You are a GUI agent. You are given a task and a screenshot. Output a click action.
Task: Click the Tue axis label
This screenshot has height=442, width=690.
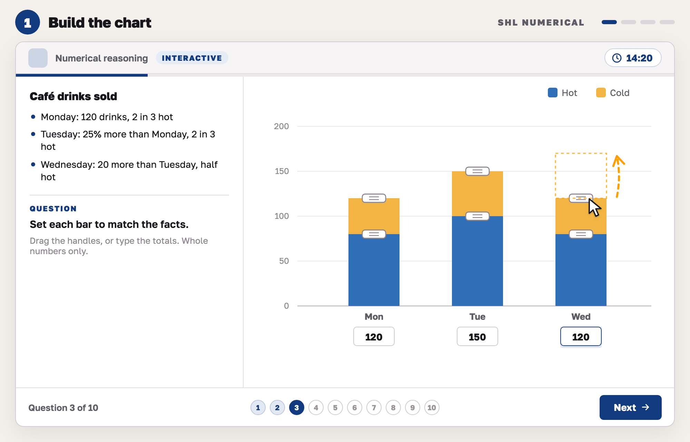point(477,317)
